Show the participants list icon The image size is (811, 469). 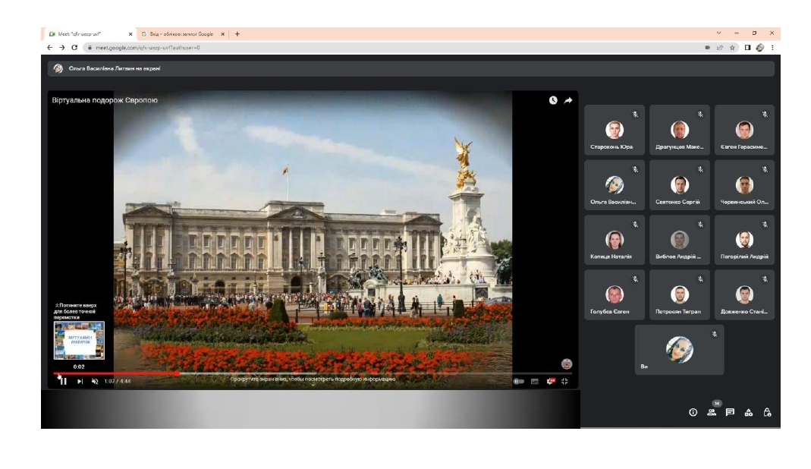coord(712,413)
